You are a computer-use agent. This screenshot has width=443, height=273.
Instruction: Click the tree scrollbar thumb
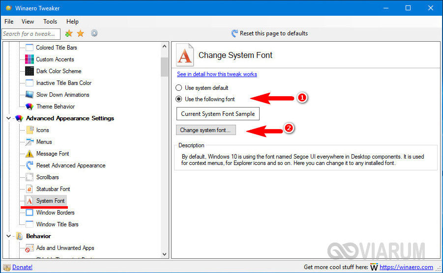pyautogui.click(x=164, y=67)
